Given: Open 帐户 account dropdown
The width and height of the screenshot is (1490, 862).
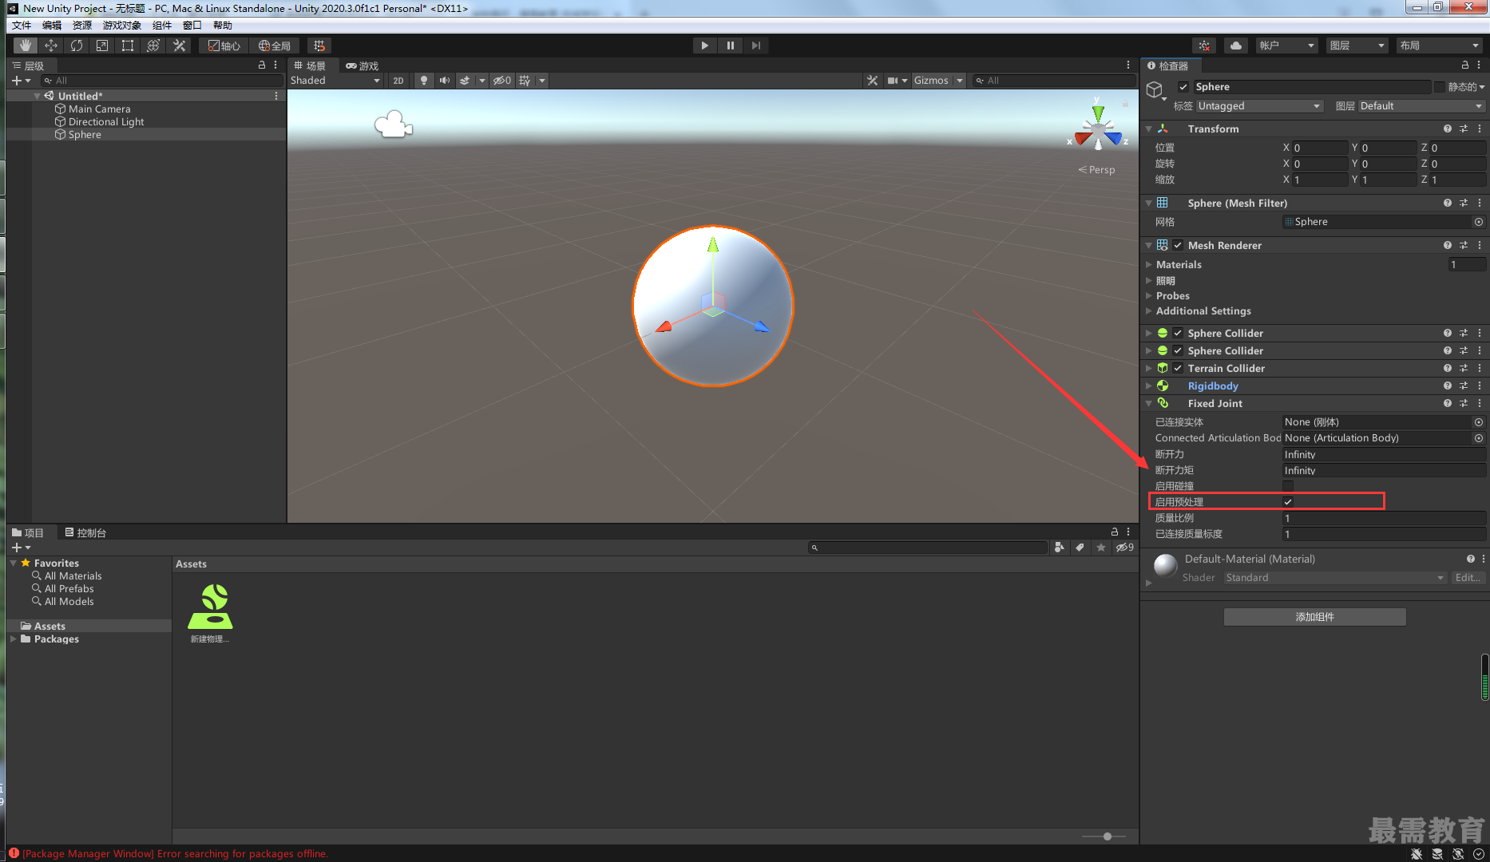Looking at the screenshot, I should pos(1286,45).
